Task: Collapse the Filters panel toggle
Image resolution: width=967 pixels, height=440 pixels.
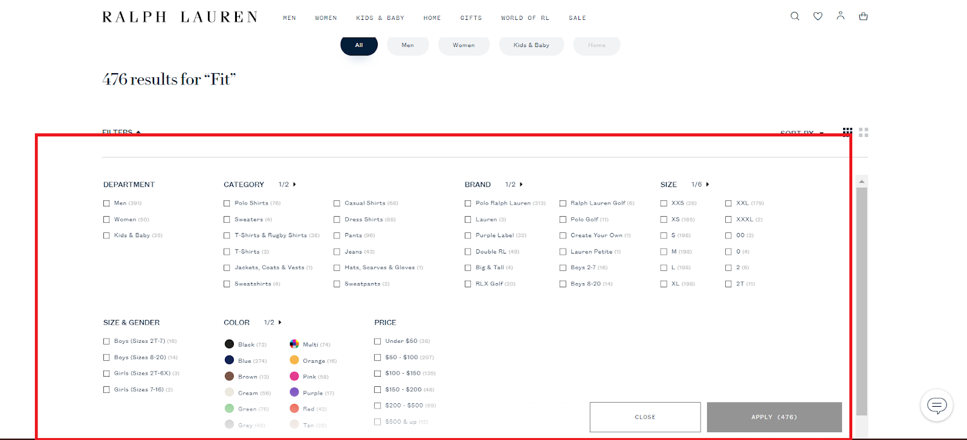Action: click(121, 132)
